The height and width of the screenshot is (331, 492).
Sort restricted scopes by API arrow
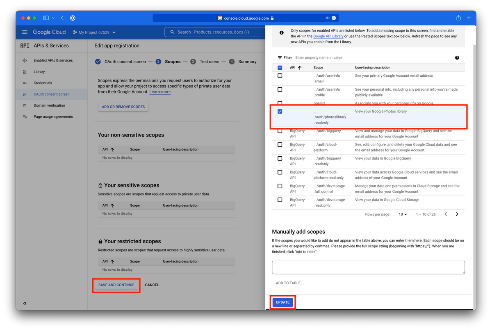pyautogui.click(x=112, y=261)
